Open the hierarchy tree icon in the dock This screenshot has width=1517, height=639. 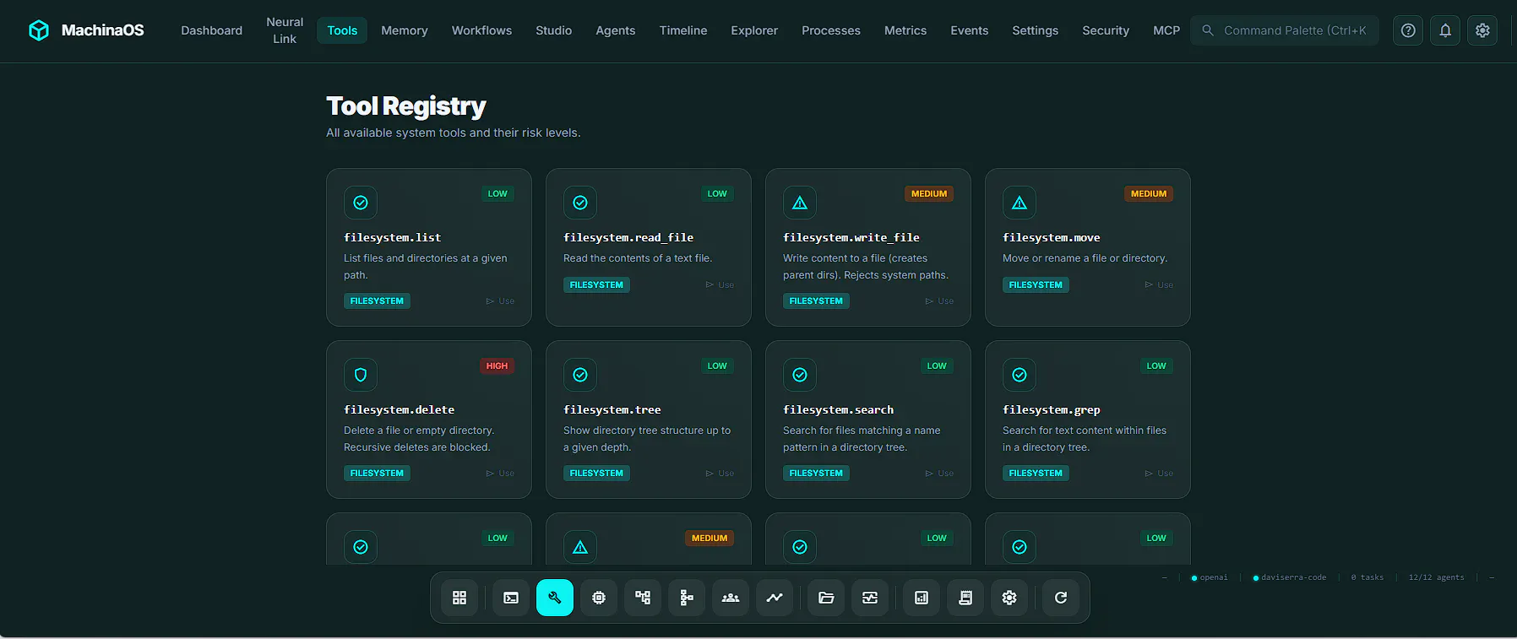[x=687, y=598]
